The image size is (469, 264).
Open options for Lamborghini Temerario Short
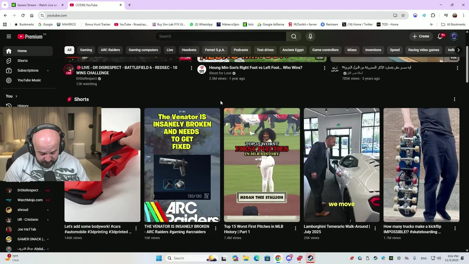[x=375, y=228]
